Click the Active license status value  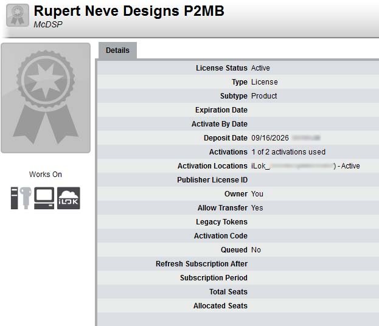[x=260, y=68]
